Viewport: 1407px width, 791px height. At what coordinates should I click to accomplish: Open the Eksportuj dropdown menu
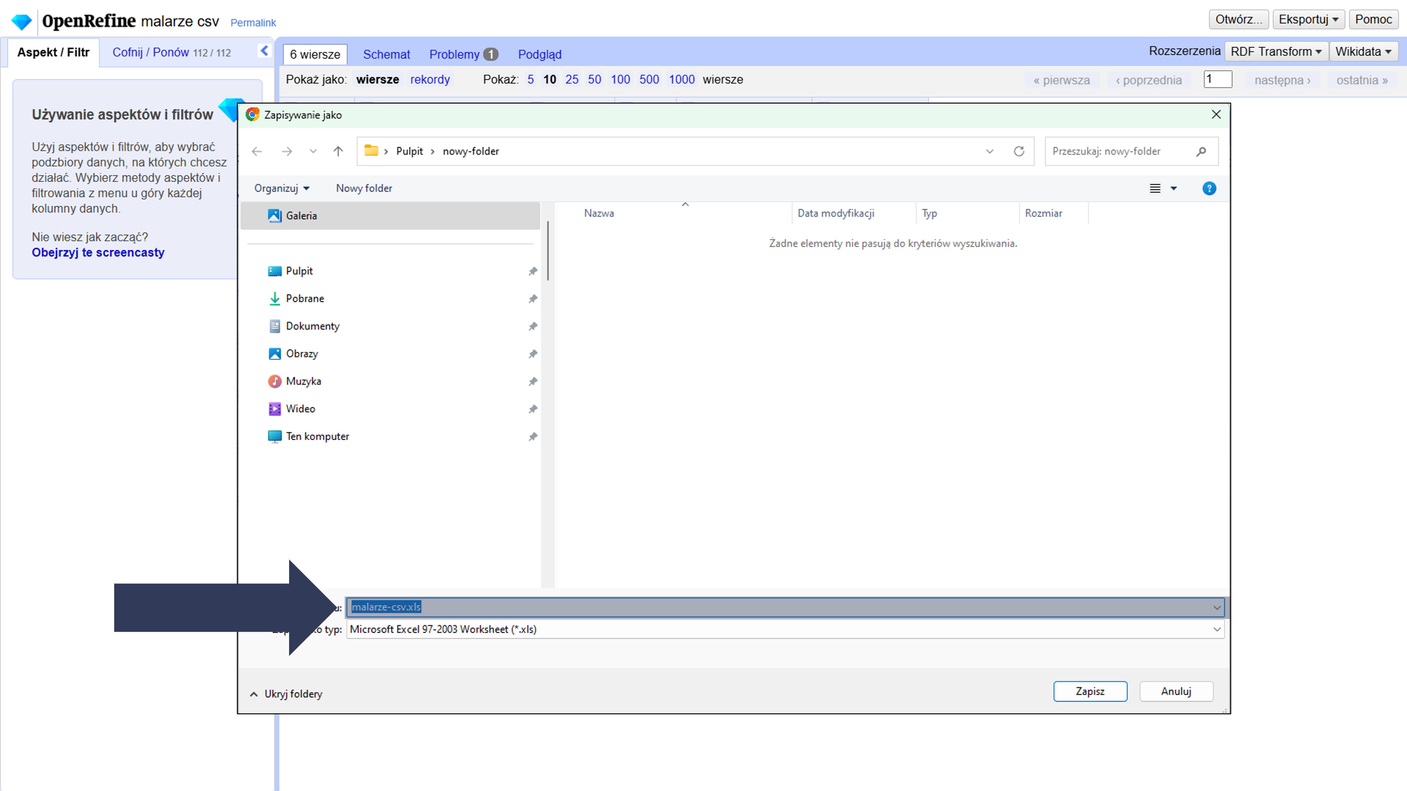tap(1308, 20)
